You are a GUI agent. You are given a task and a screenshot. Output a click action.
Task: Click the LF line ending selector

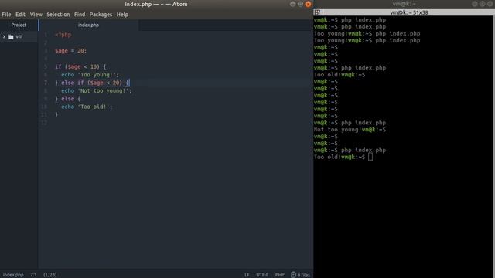pos(247,275)
